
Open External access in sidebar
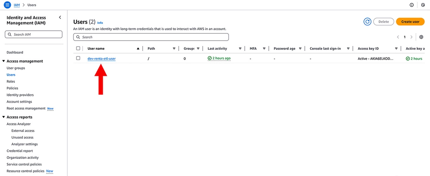pyautogui.click(x=23, y=131)
